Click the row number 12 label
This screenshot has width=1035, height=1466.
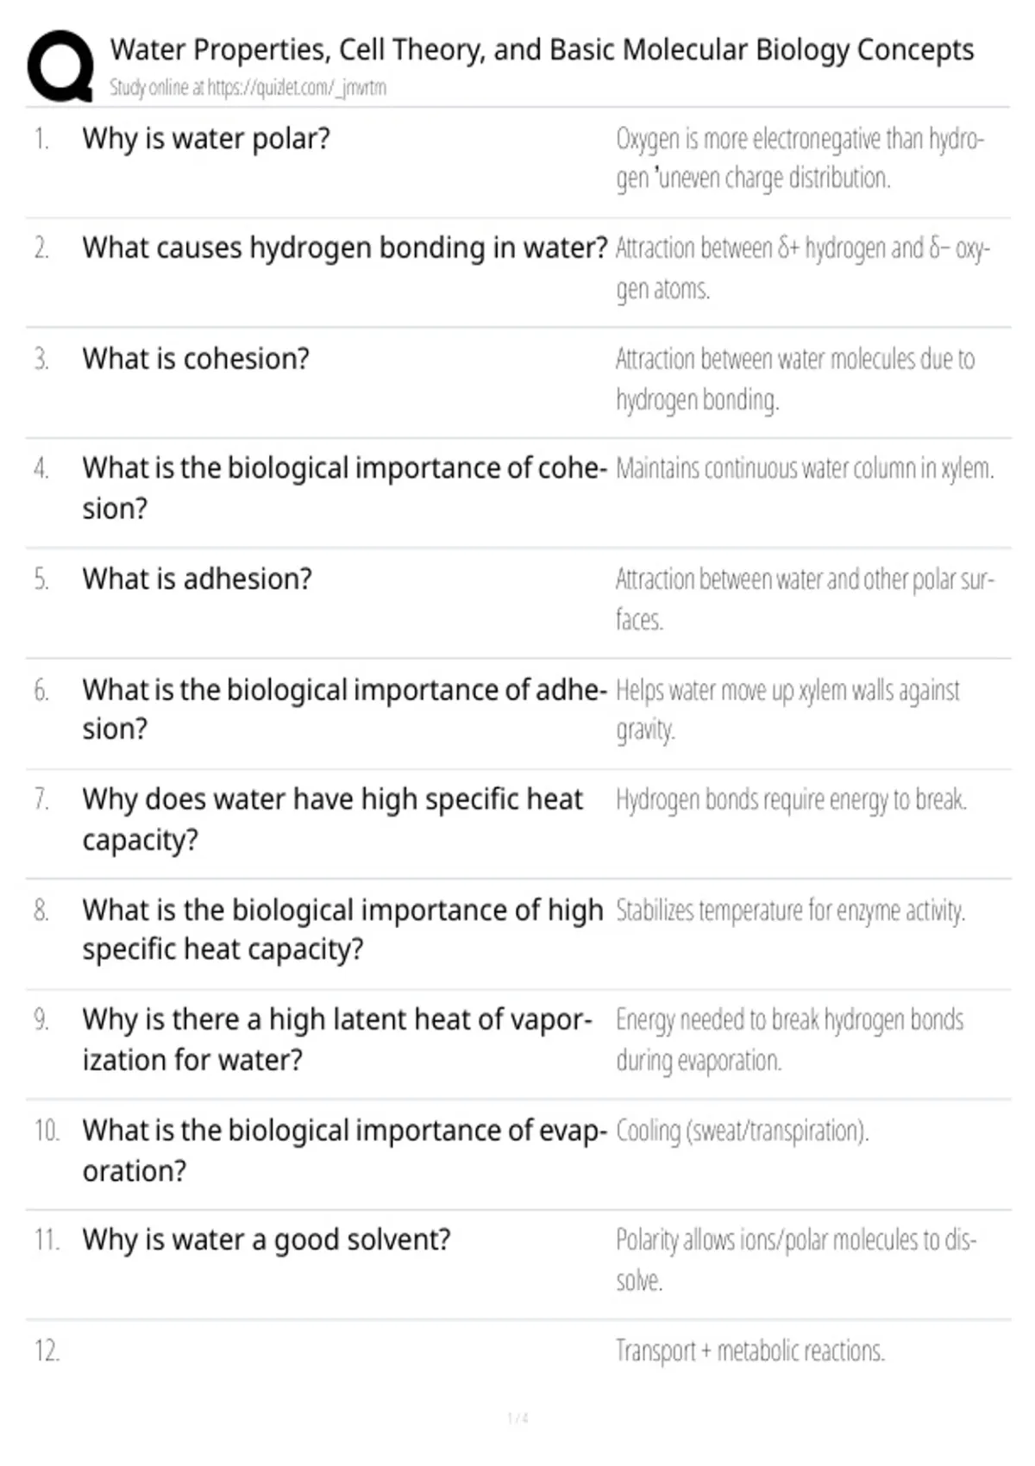point(47,1350)
